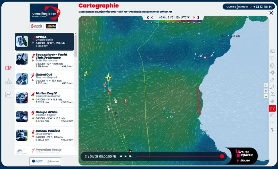Screen dimensions: 278x169
Task: Jump to first weather forecast step
Action: (148, 17)
